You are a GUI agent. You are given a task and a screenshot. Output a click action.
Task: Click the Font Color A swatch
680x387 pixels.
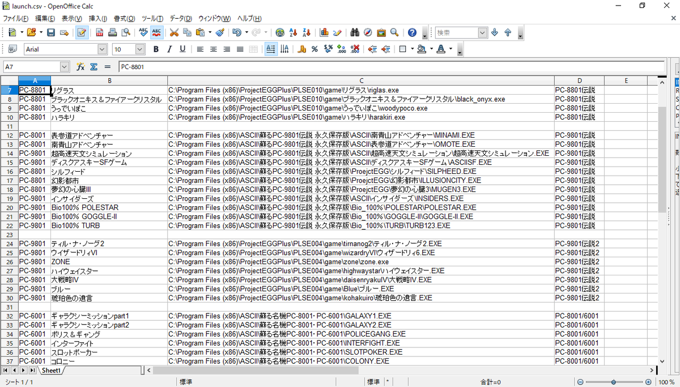tap(441, 49)
